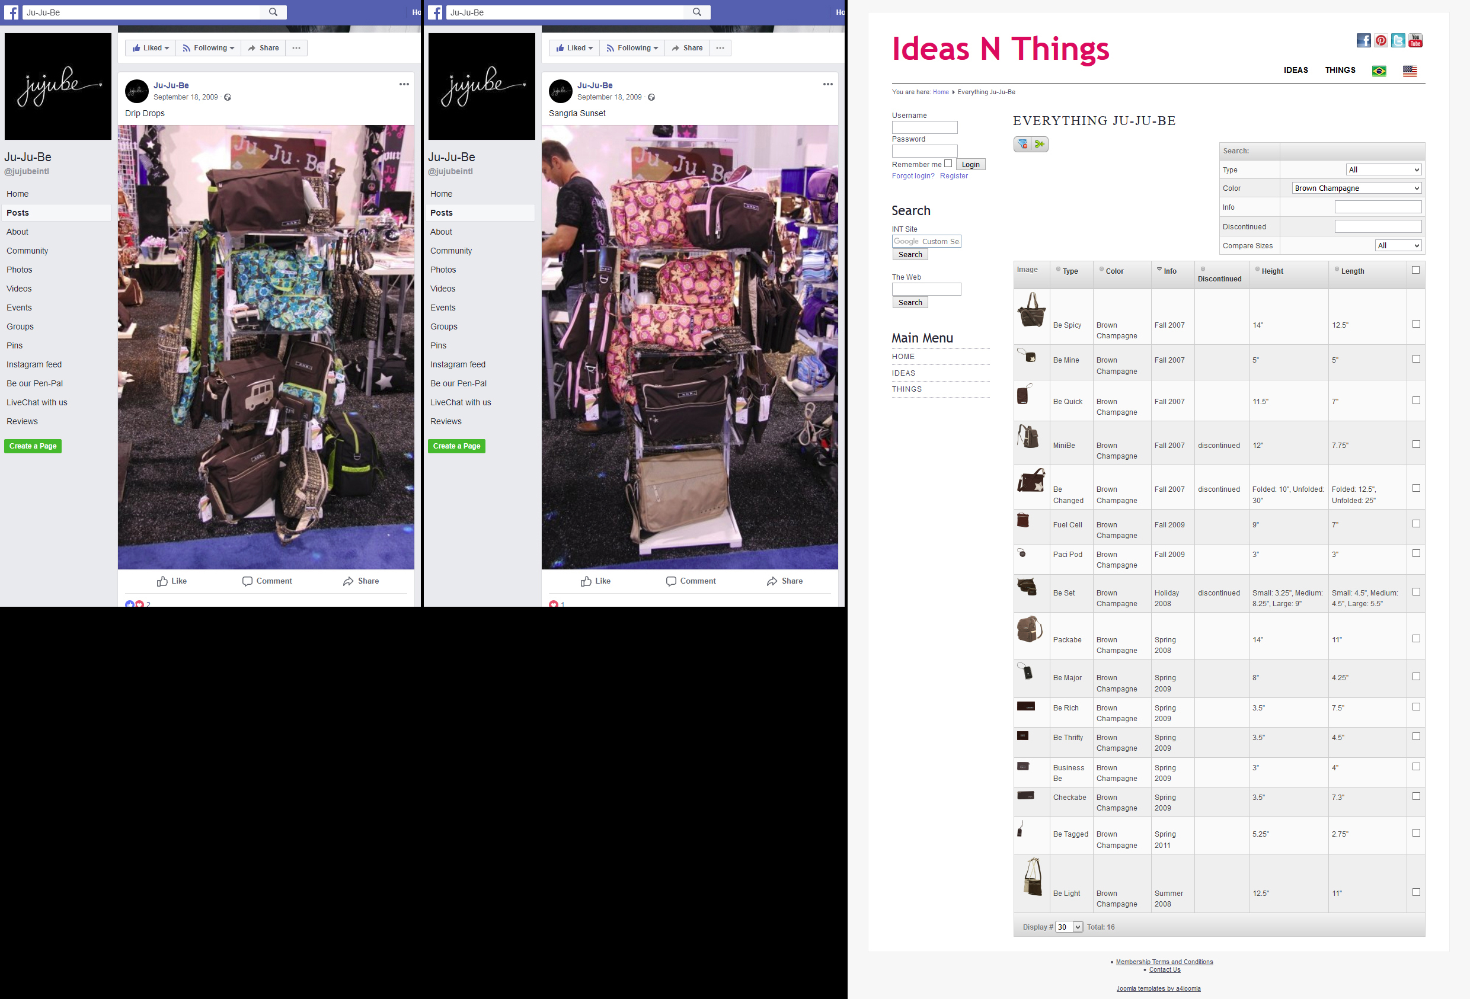Image resolution: width=1470 pixels, height=999 pixels.
Task: Select Photos in the left Facebook sidebar
Action: tap(19, 270)
